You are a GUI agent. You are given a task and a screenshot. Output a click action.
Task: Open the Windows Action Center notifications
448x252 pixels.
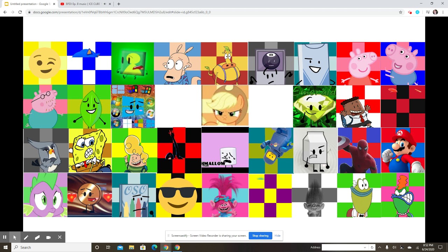coord(441,247)
